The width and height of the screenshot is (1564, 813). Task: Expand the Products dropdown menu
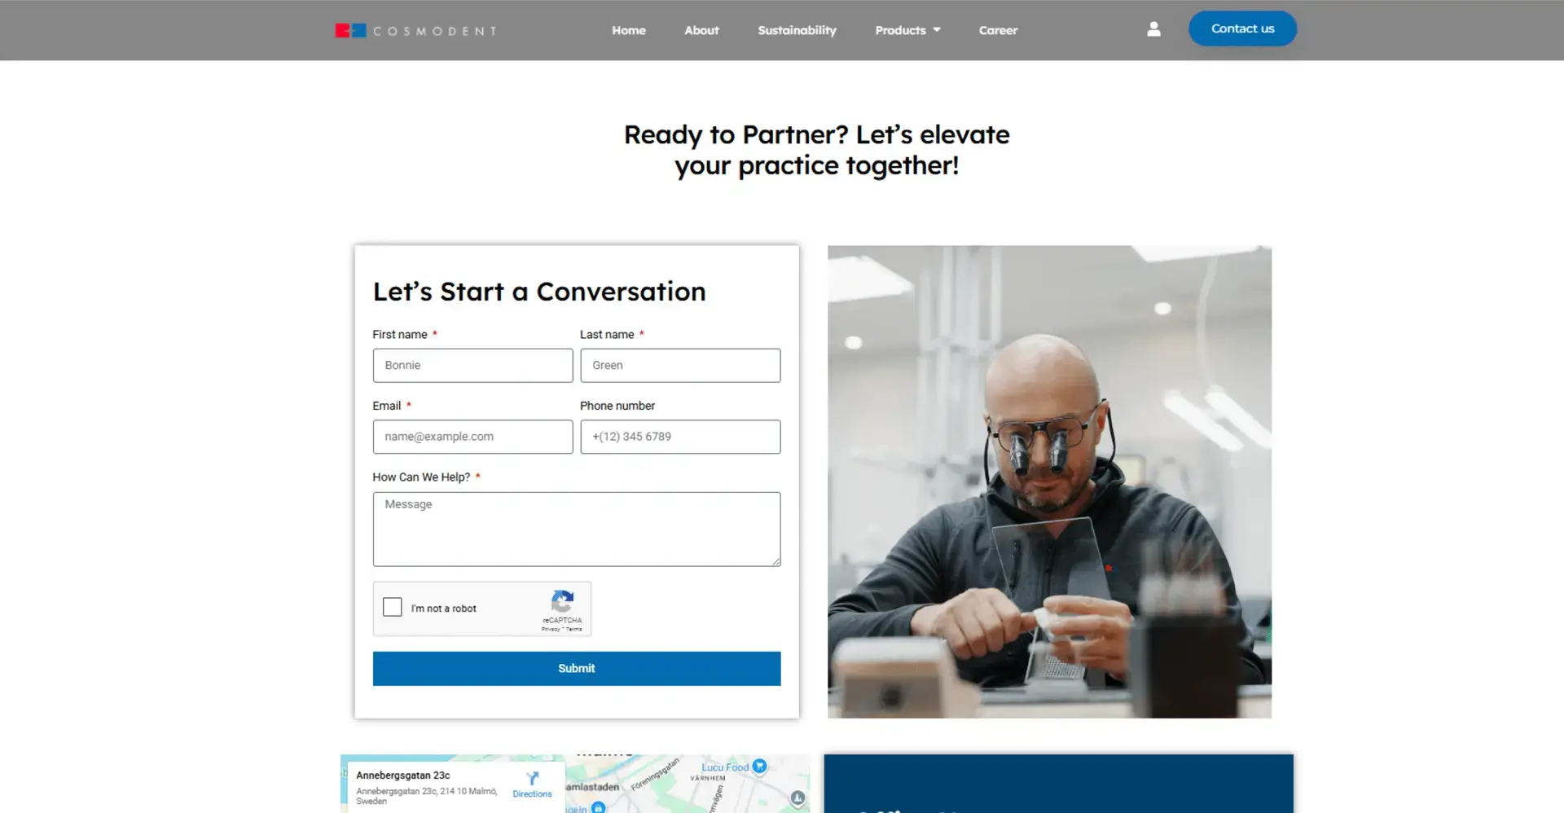pyautogui.click(x=907, y=30)
